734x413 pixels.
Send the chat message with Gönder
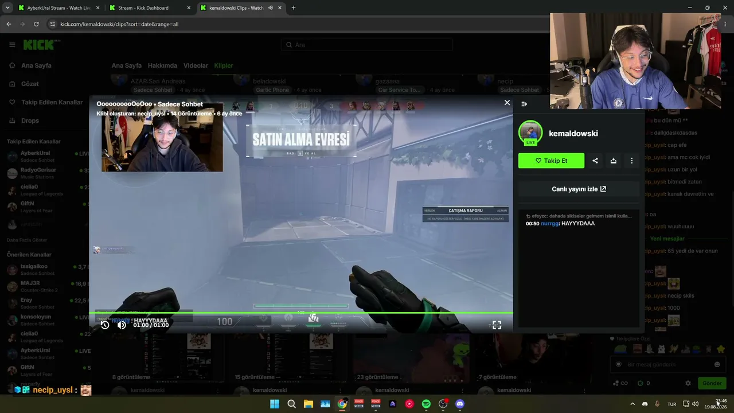coord(712,383)
